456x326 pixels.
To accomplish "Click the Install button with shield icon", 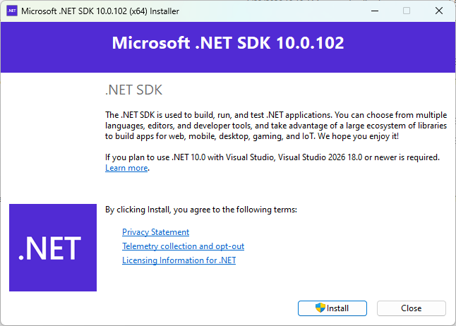I will (x=332, y=308).
